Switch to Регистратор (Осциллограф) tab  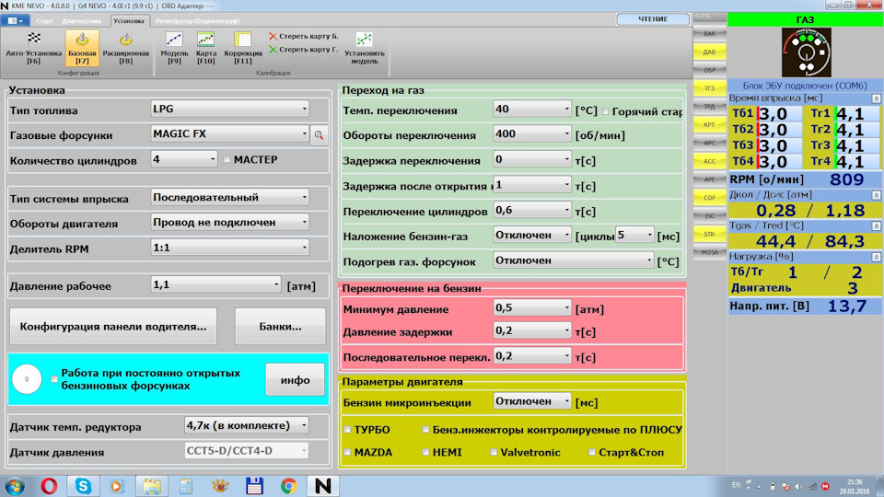click(197, 21)
